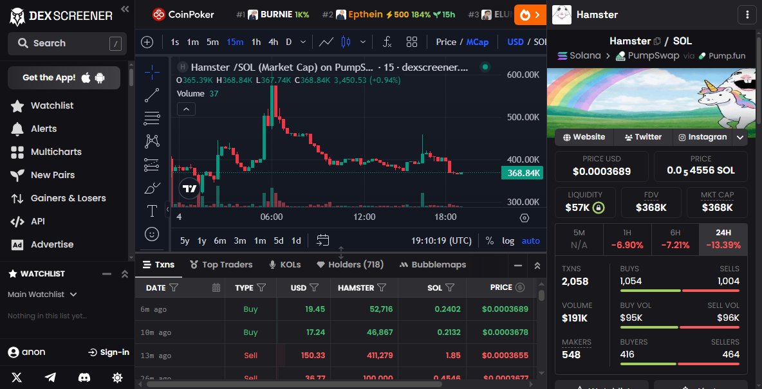762x389 pixels.
Task: Open the TYPE column filter
Action: [x=261, y=288]
